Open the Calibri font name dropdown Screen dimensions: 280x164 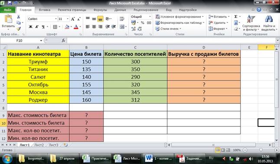pyautogui.click(x=56, y=19)
